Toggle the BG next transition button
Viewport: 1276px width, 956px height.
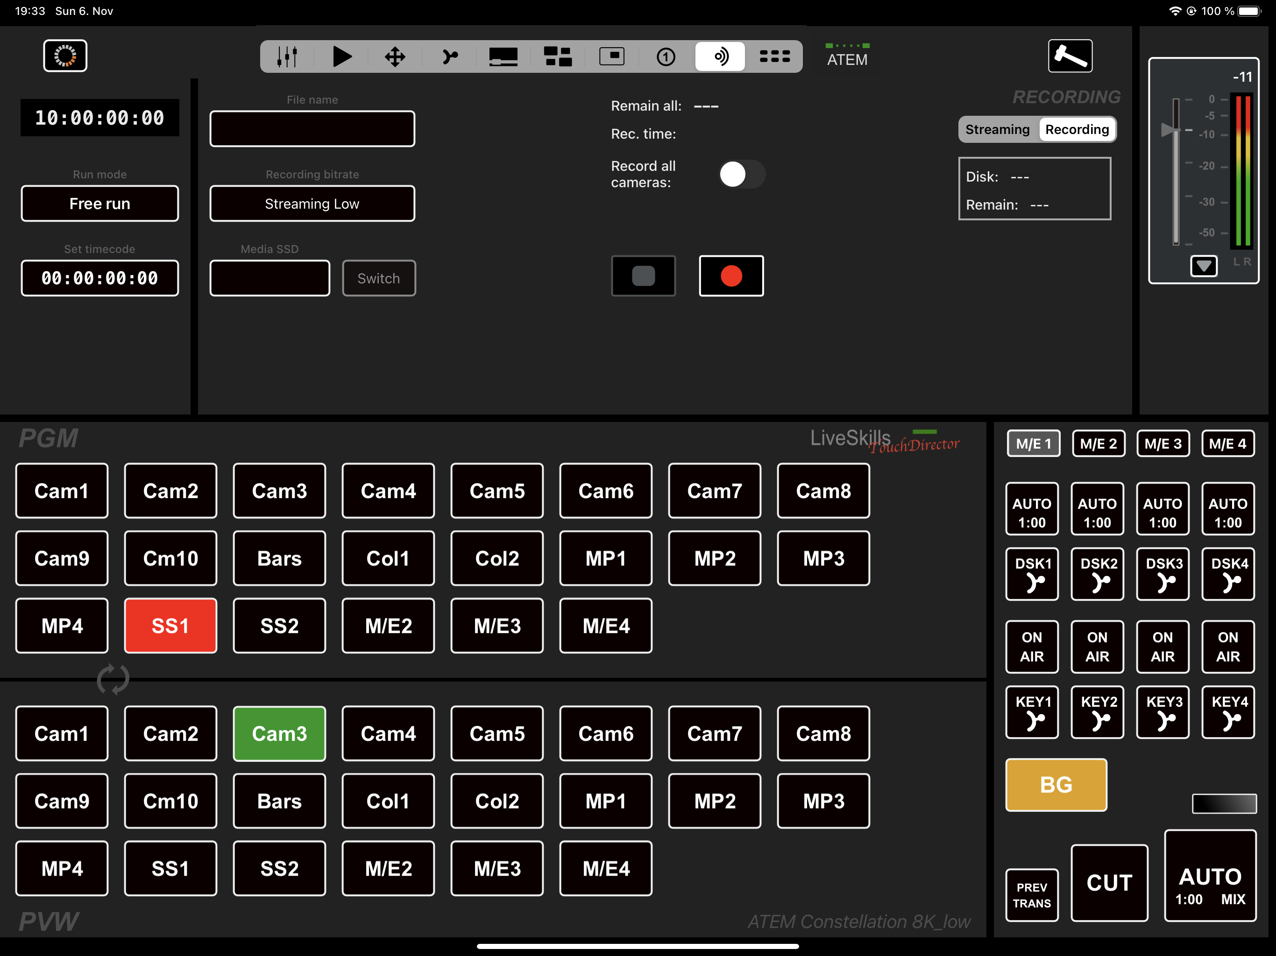point(1056,785)
